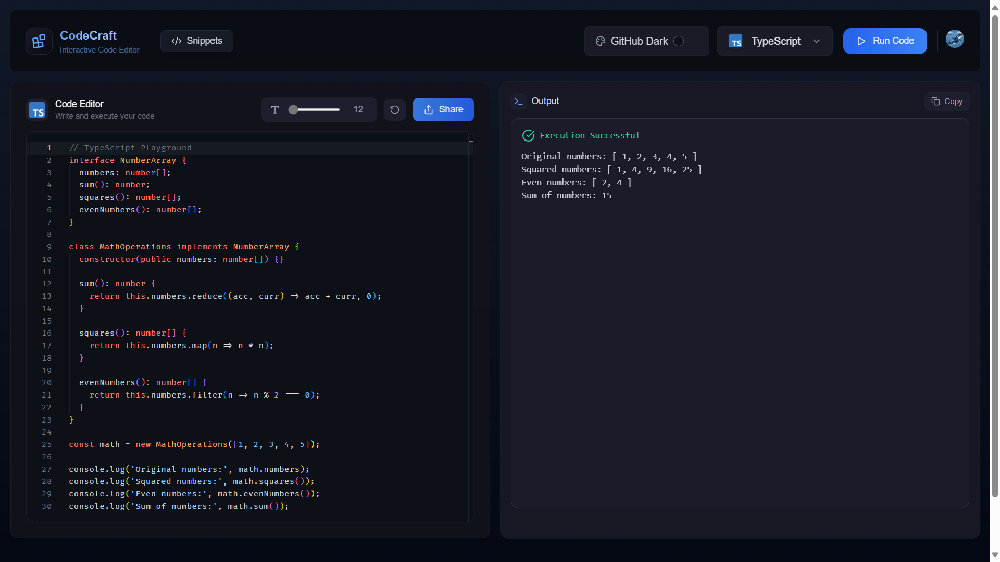
Task: Click the user avatar in the header
Action: [x=954, y=39]
